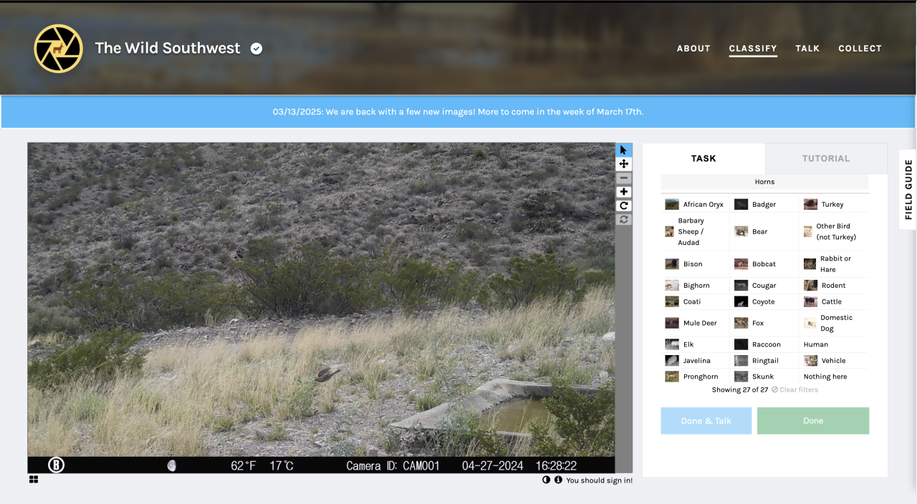Viewport: 917px width, 504px height.
Task: Go to the About page
Action: 693,49
